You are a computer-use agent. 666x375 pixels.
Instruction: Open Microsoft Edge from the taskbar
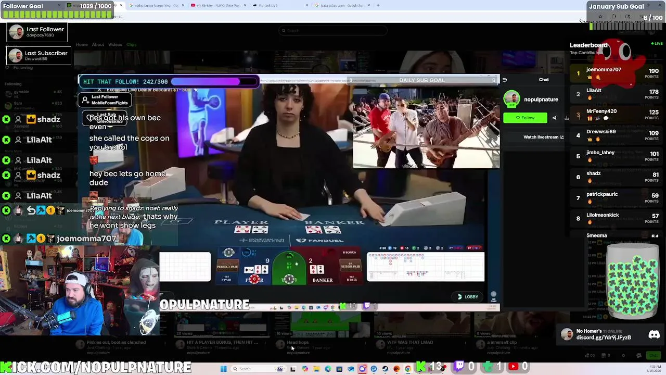pos(328,369)
